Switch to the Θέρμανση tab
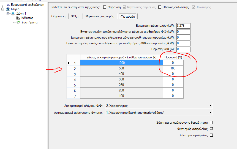The height and width of the screenshot is (149, 237). (58, 17)
